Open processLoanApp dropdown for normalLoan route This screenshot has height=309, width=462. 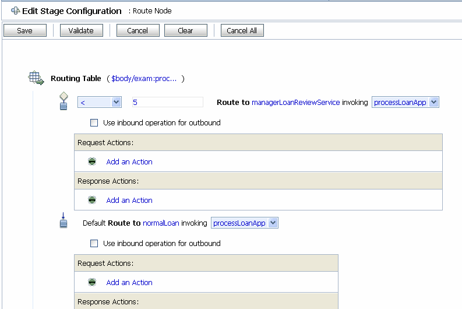pyautogui.click(x=245, y=223)
